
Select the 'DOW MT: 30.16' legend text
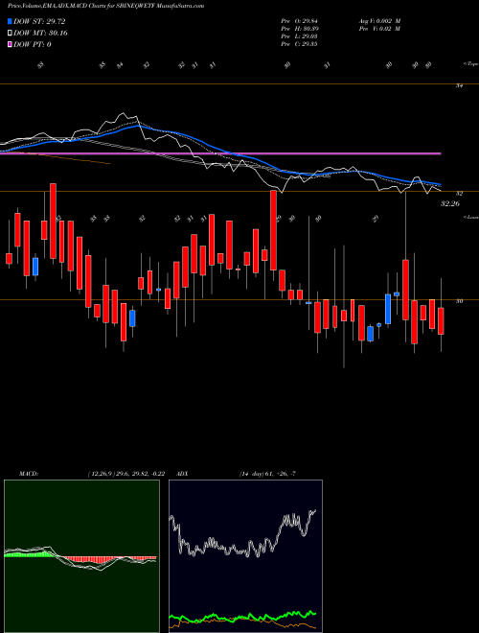[x=40, y=34]
